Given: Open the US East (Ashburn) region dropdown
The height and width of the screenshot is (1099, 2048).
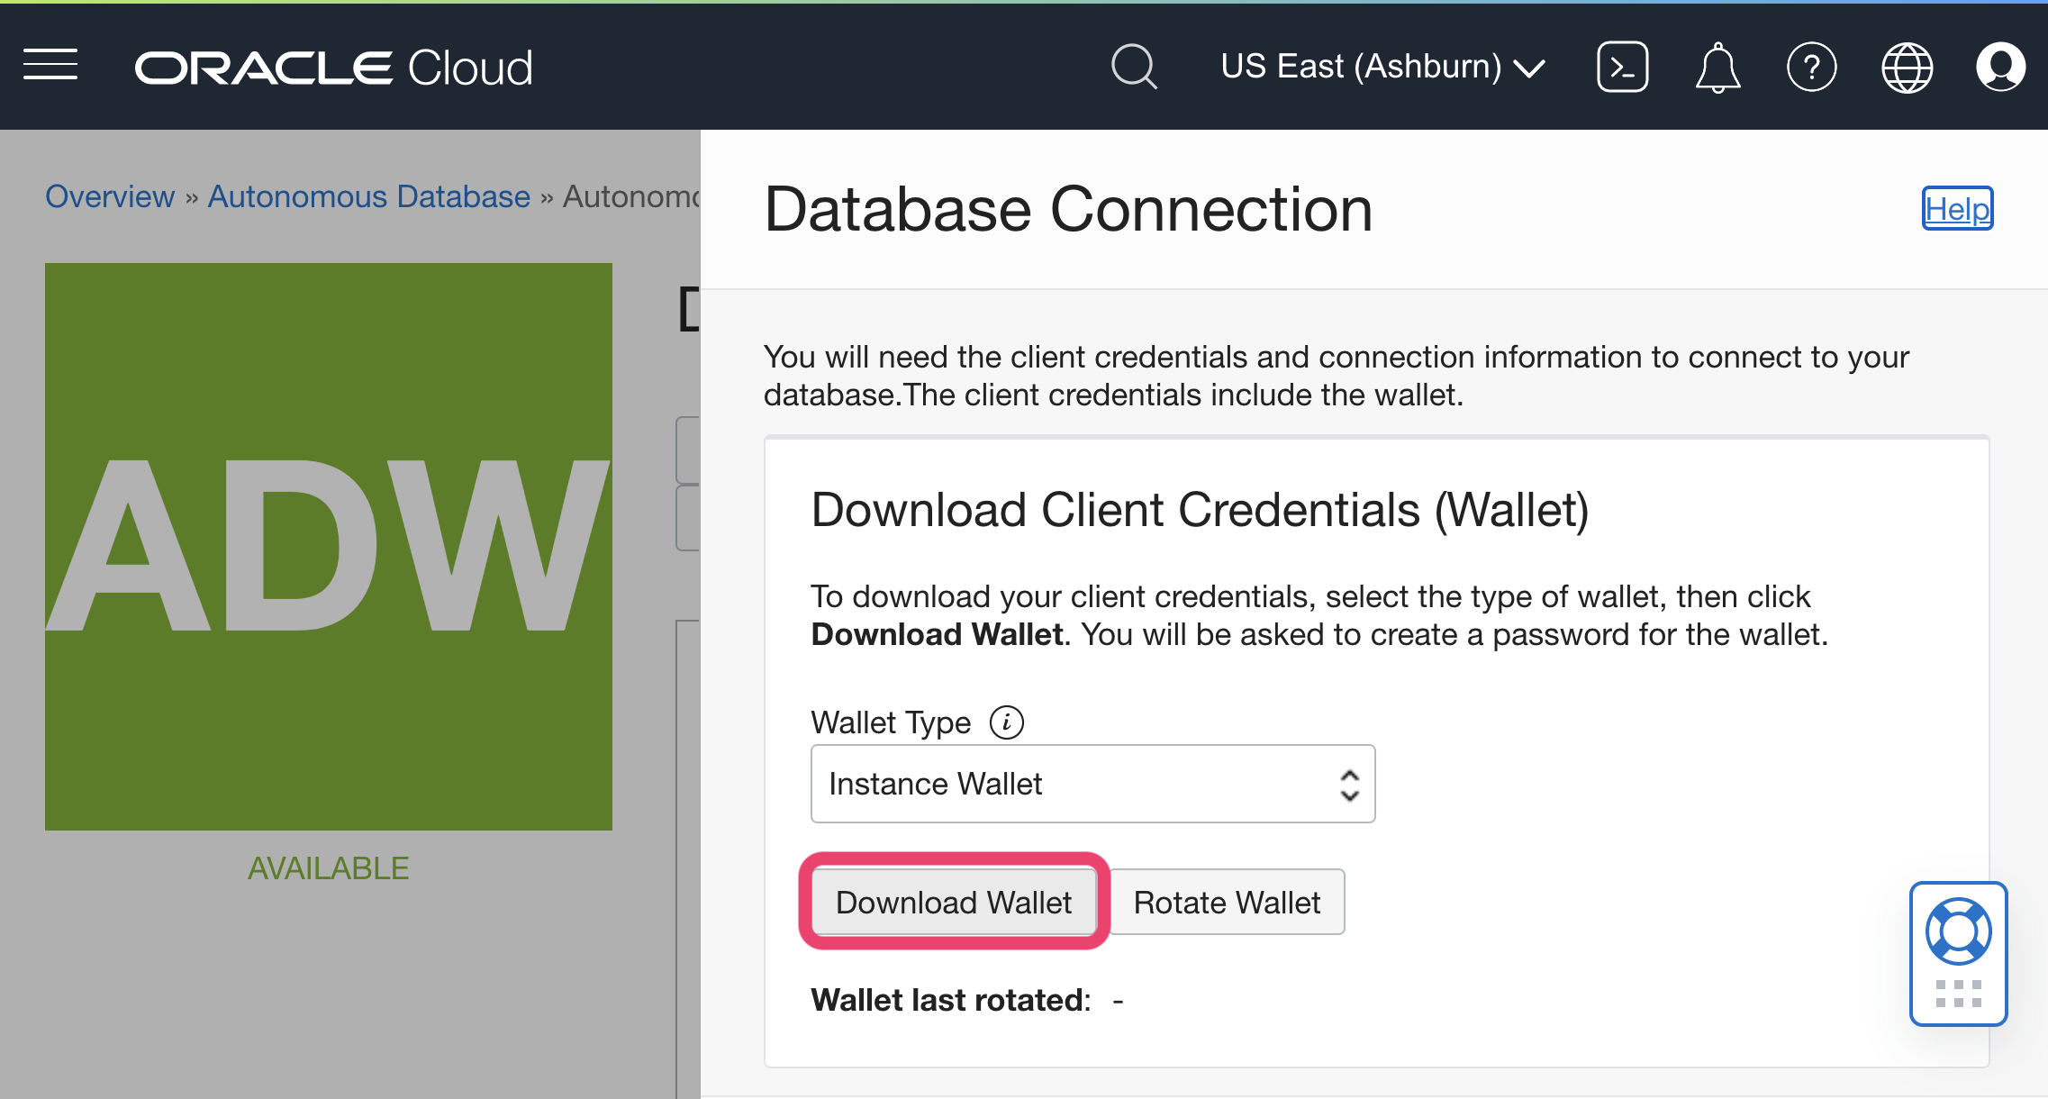Looking at the screenshot, I should coord(1383,66).
